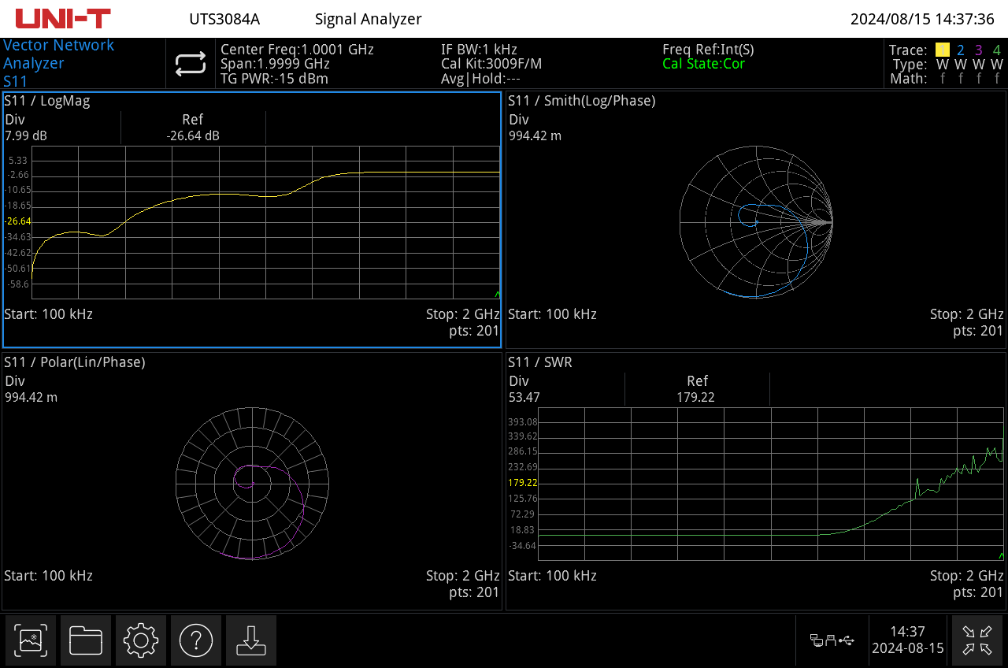Click the exit full-screen arrows icon
Screen dimensions: 1008x668
(x=977, y=640)
